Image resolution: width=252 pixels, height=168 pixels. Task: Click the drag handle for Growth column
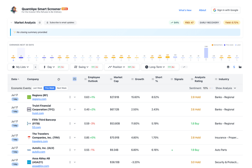coord(132,79)
